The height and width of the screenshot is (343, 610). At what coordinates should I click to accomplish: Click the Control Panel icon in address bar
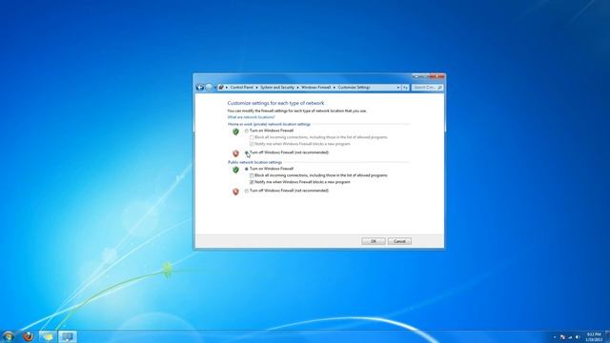[221, 88]
